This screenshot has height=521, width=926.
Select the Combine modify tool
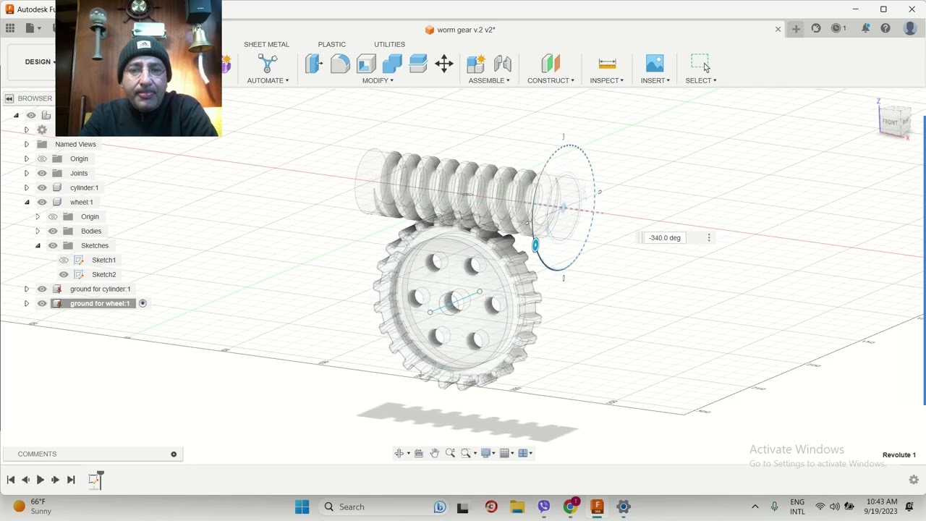pyautogui.click(x=392, y=64)
